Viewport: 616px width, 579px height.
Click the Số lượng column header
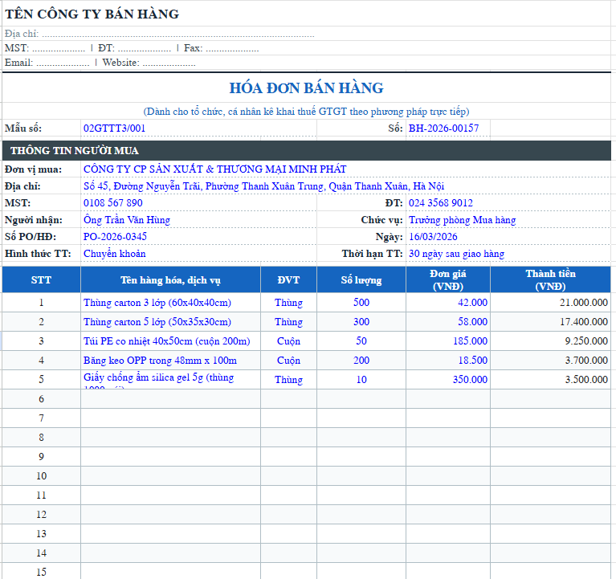361,280
